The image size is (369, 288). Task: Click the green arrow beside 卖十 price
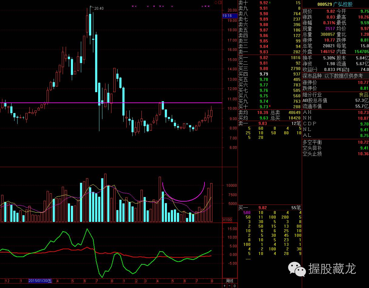pyautogui.click(x=270, y=3)
